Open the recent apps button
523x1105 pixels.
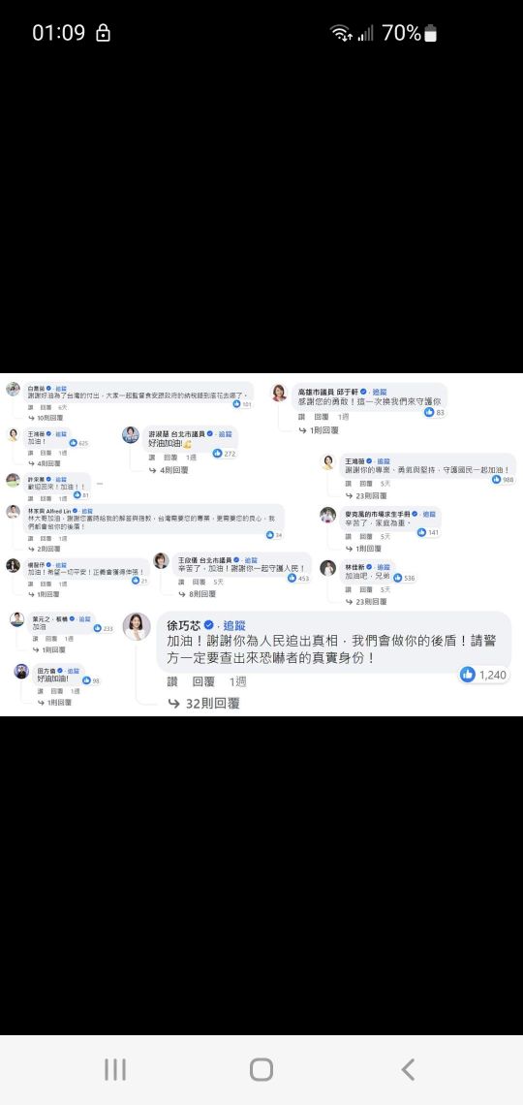pos(114,1069)
